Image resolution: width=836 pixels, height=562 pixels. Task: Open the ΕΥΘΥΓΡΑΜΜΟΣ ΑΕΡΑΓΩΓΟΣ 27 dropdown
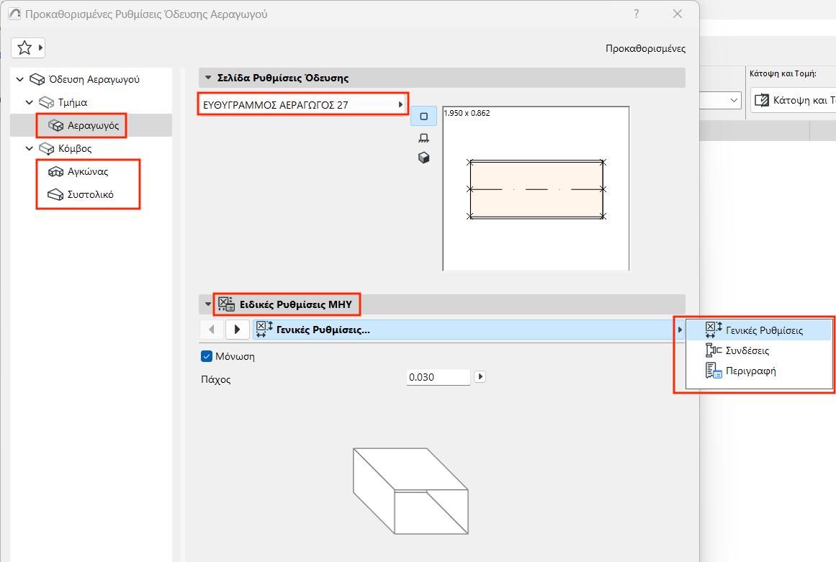tap(303, 104)
